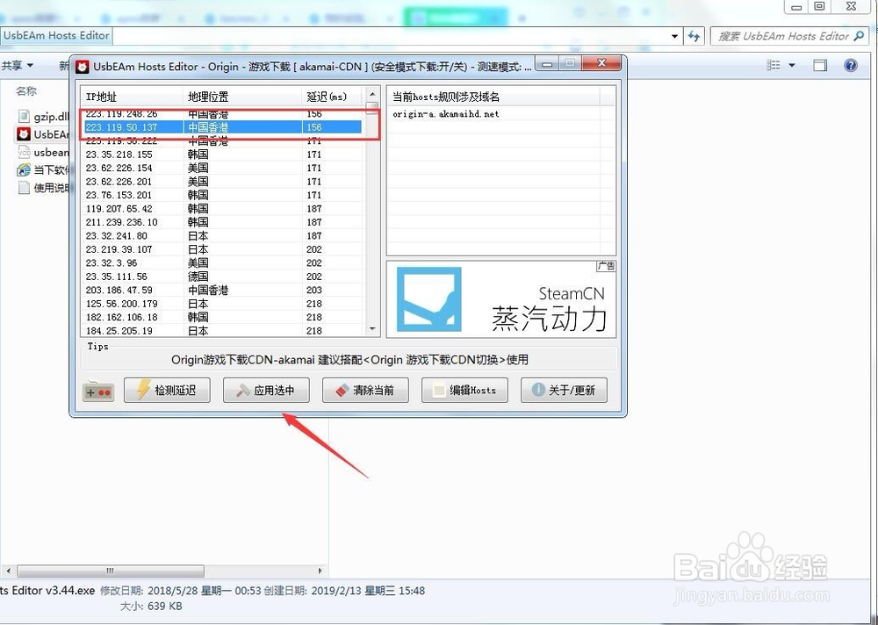Viewport: 878px width, 625px height.
Task: Select IP row 223.119.248.26
Action: (223, 114)
